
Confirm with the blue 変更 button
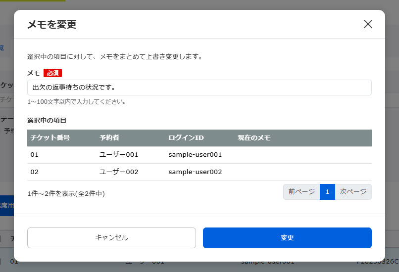(287, 238)
